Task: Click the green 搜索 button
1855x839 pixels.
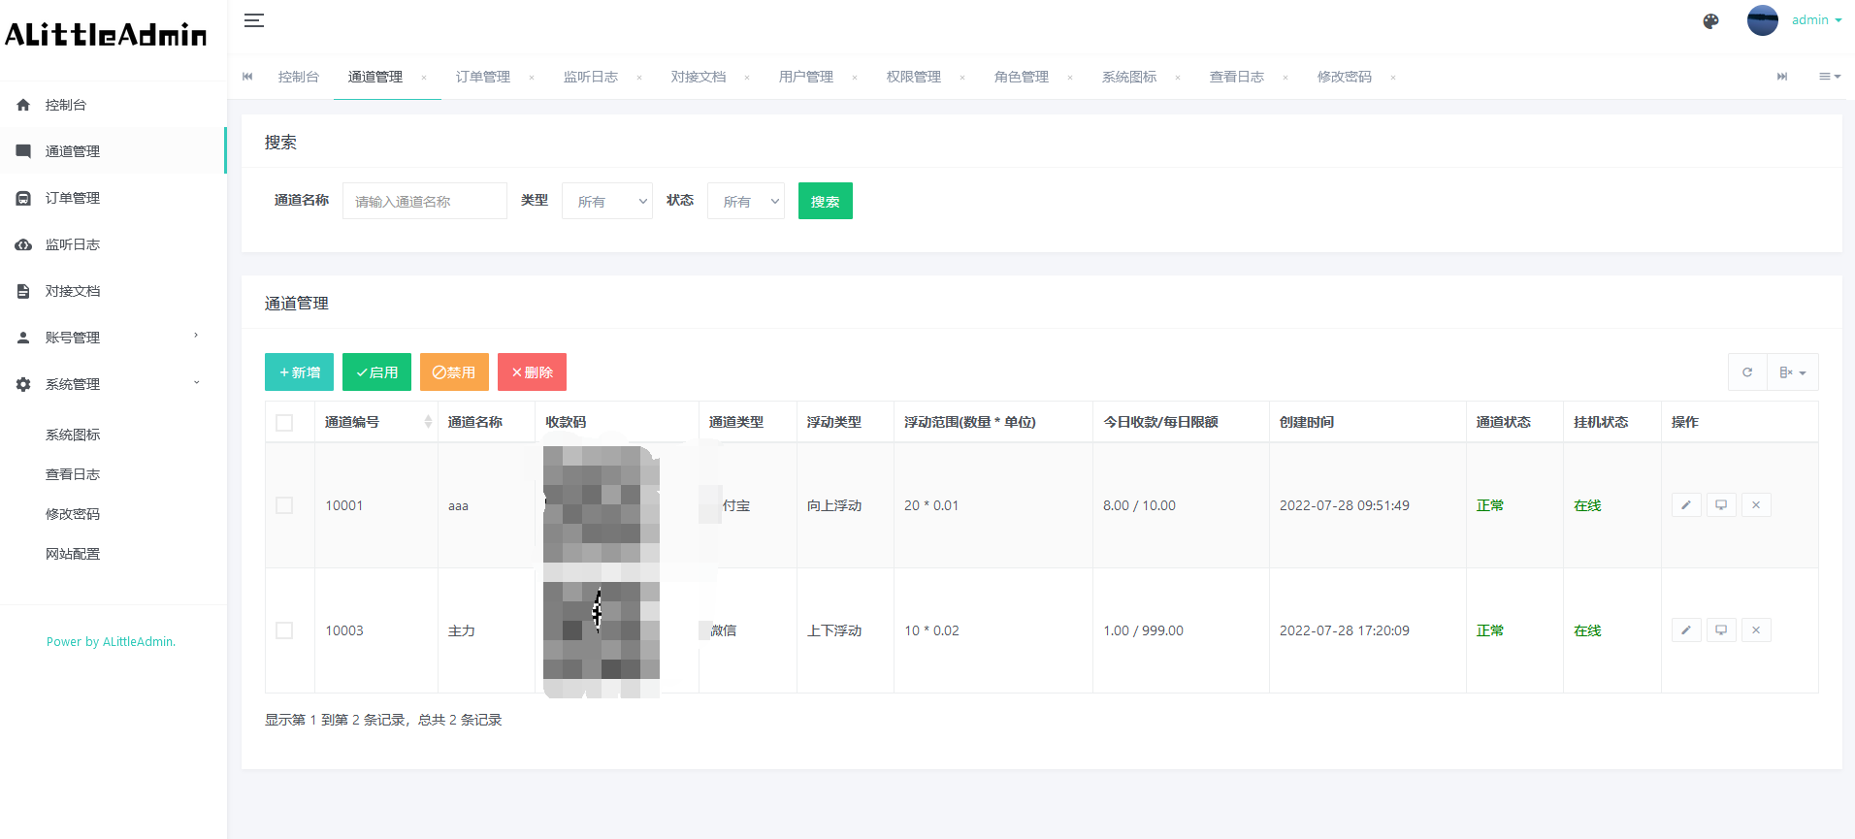Action: click(x=825, y=202)
